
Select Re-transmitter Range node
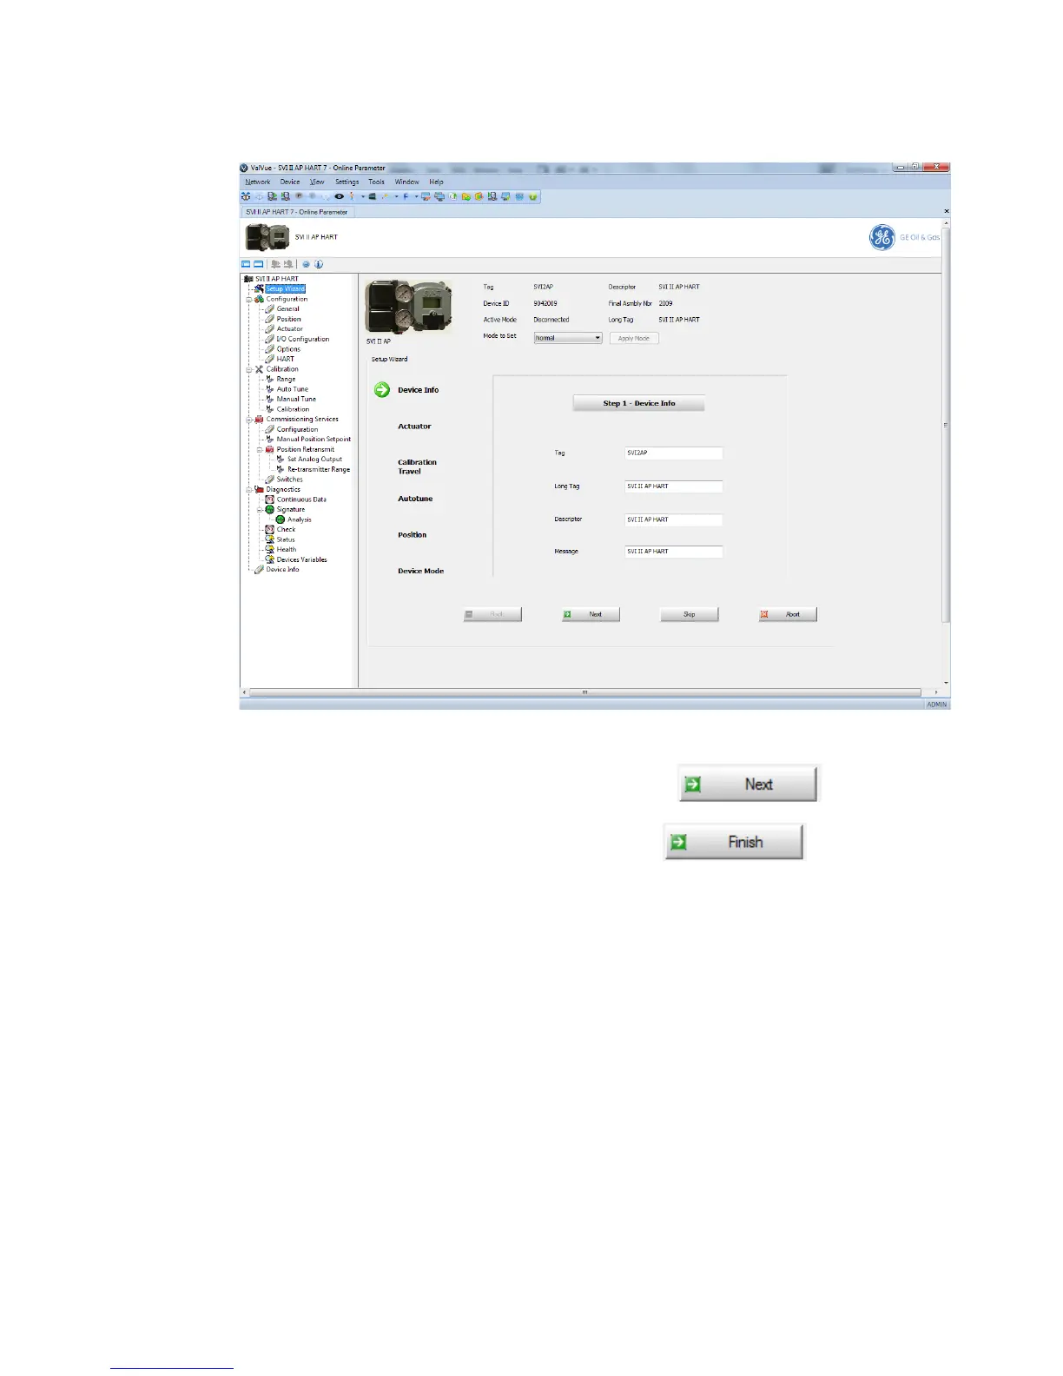(319, 469)
